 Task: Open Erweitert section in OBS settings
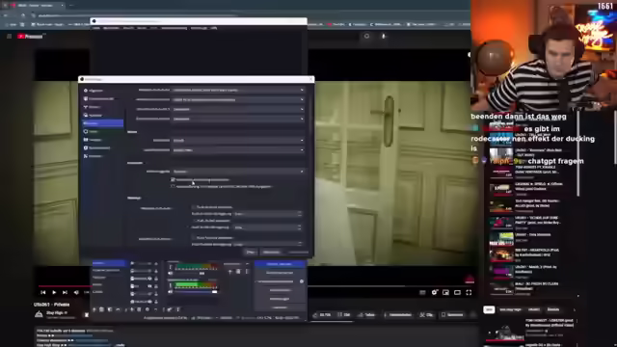click(x=103, y=156)
